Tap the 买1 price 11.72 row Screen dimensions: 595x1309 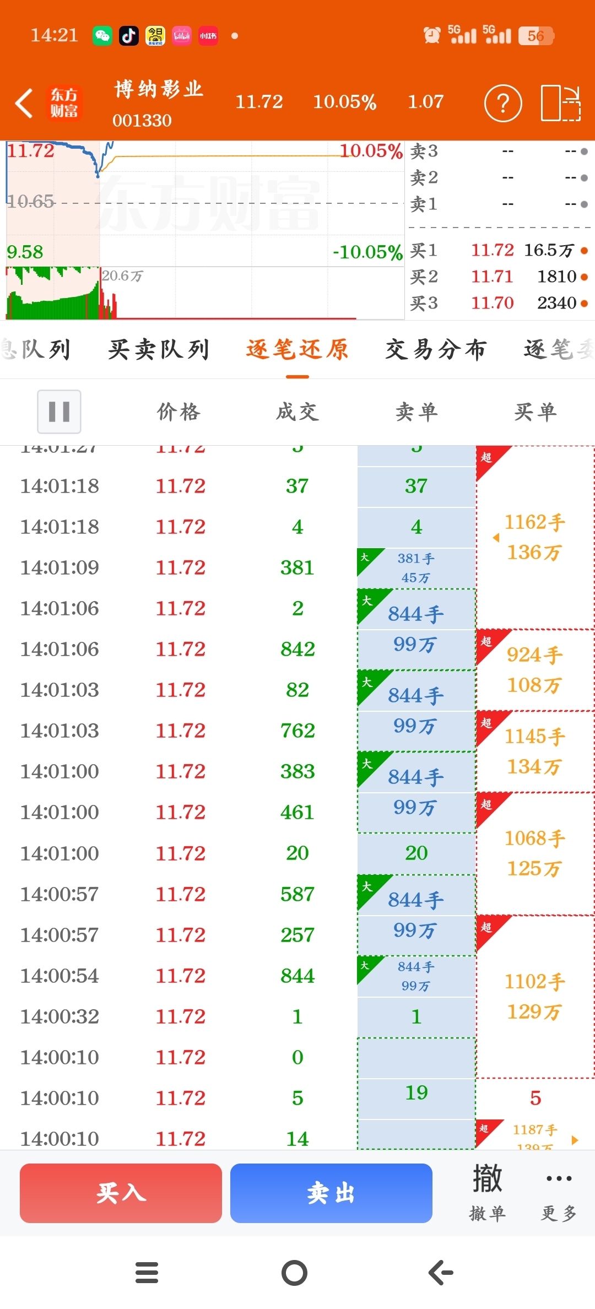point(499,250)
